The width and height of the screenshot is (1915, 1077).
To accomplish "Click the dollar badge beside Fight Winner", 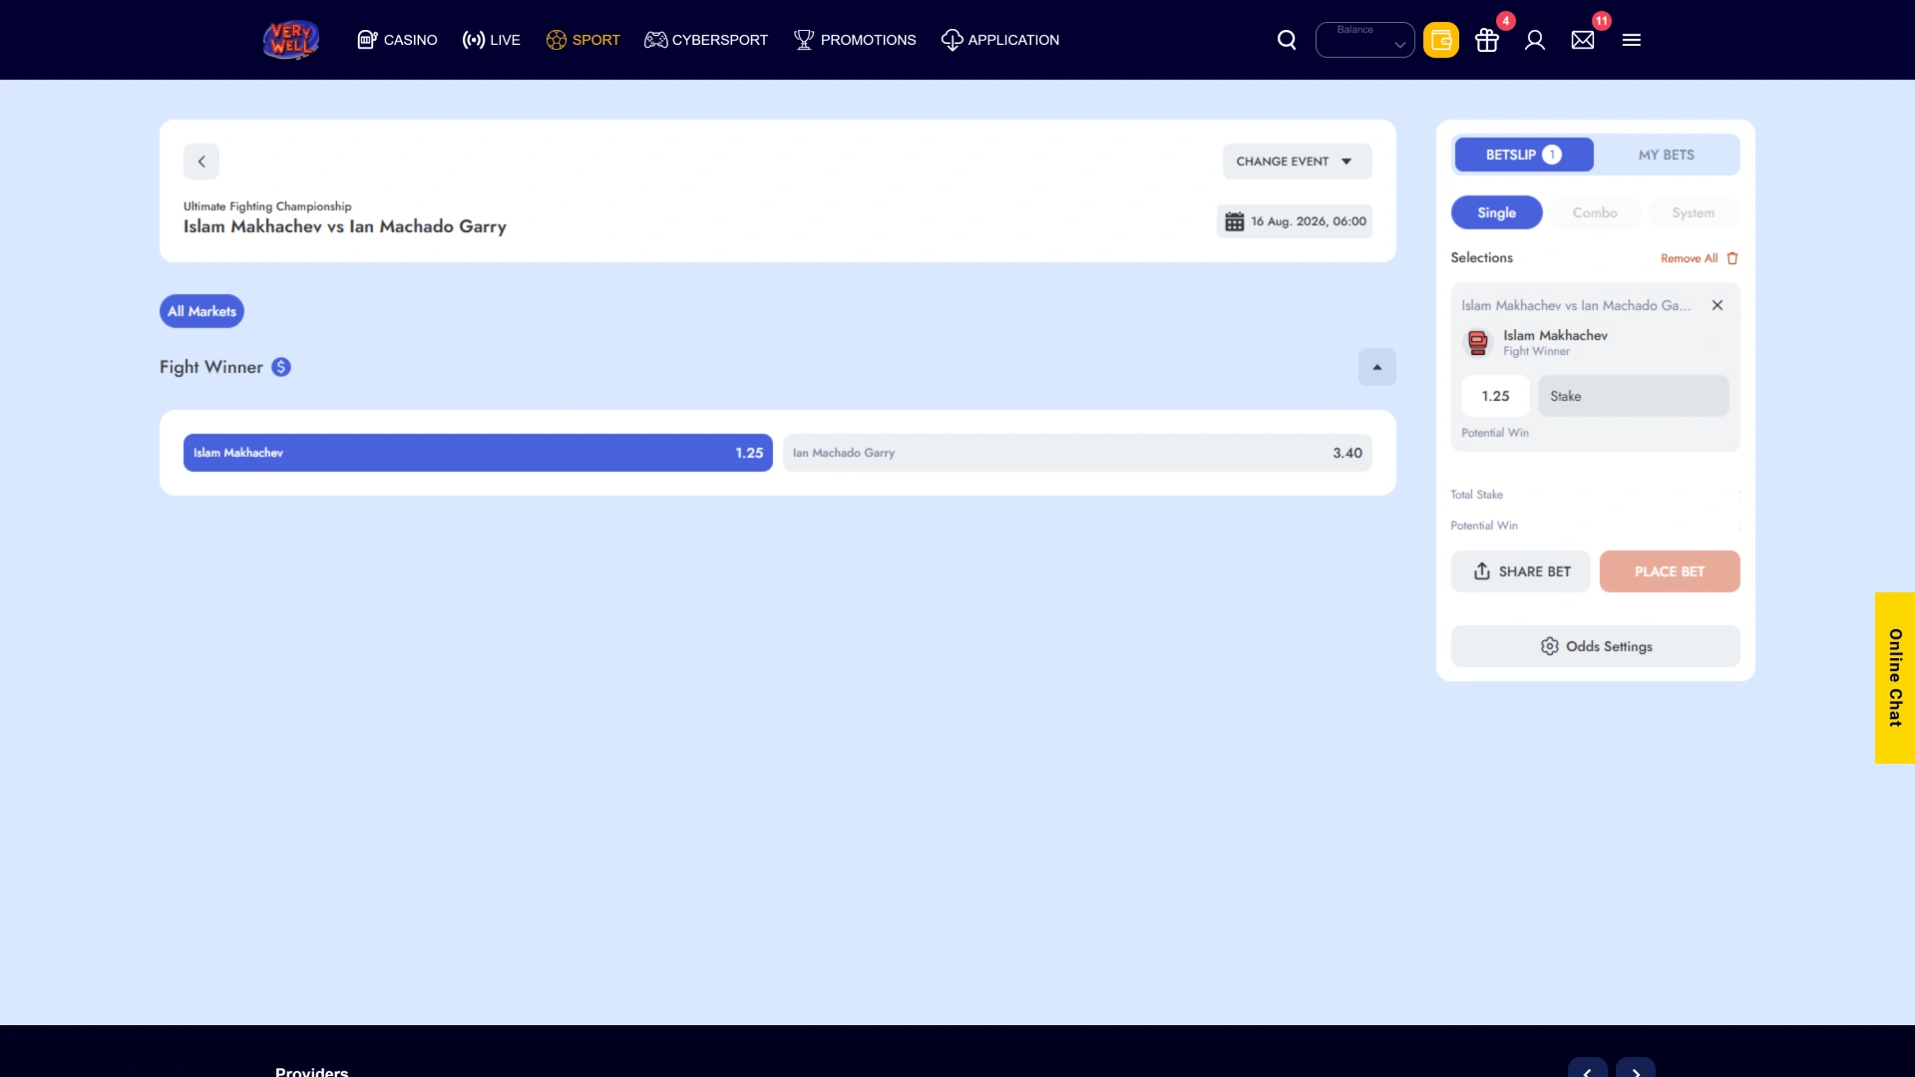I will coord(281,367).
